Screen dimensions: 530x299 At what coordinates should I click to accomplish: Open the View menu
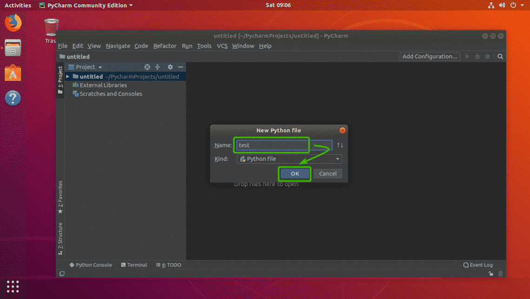pyautogui.click(x=94, y=46)
